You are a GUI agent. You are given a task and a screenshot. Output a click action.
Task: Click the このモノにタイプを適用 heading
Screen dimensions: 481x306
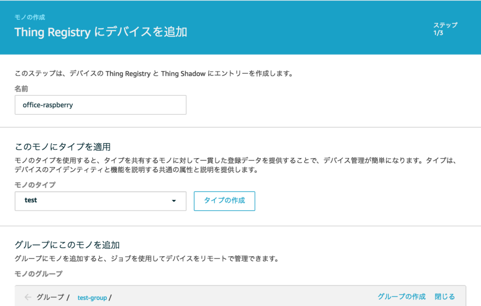coord(63,147)
